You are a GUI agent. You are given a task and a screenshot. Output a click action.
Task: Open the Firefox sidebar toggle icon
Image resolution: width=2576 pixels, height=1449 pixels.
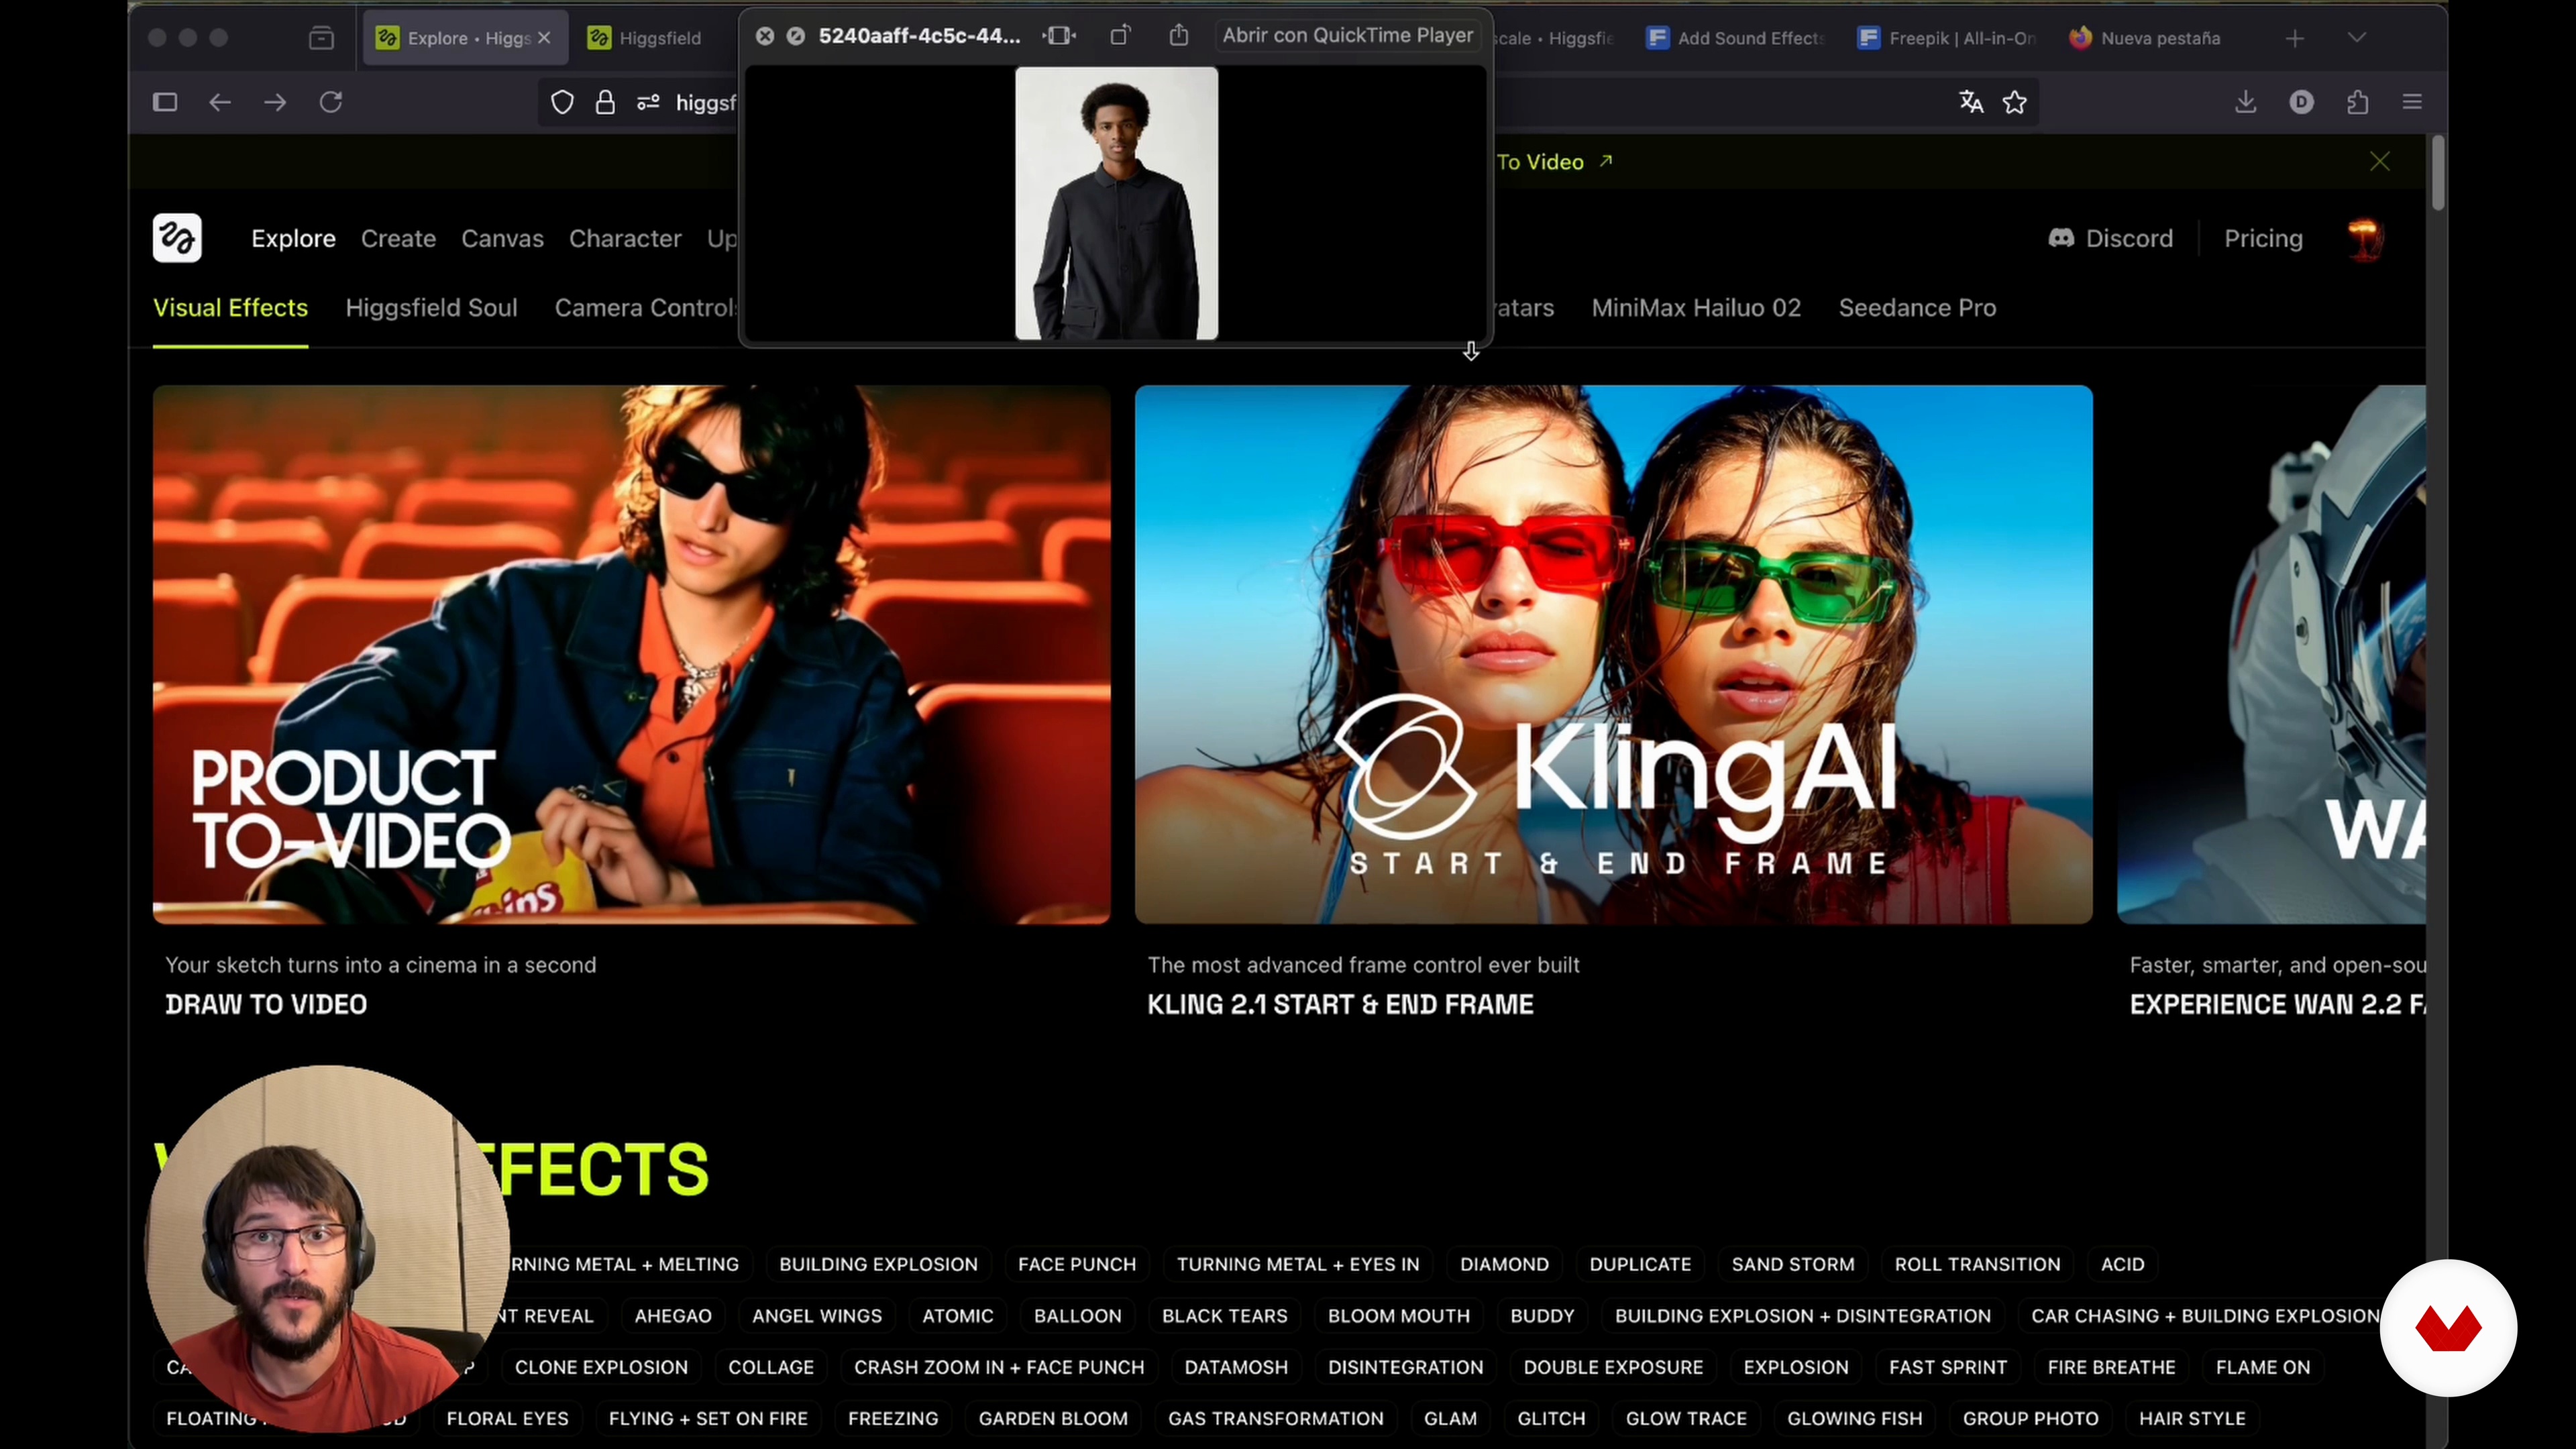(165, 102)
